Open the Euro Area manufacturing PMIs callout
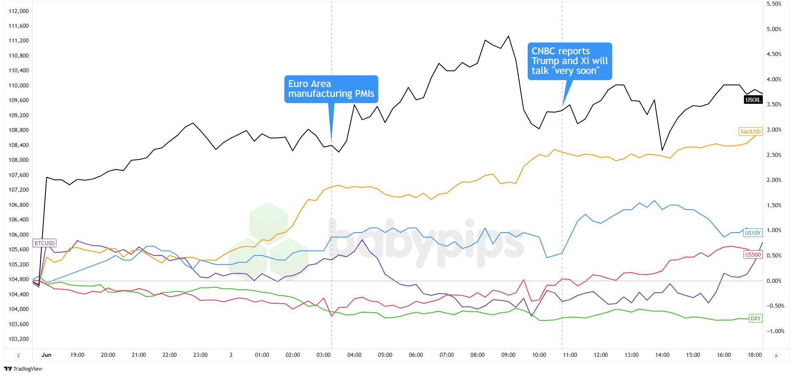 [331, 89]
